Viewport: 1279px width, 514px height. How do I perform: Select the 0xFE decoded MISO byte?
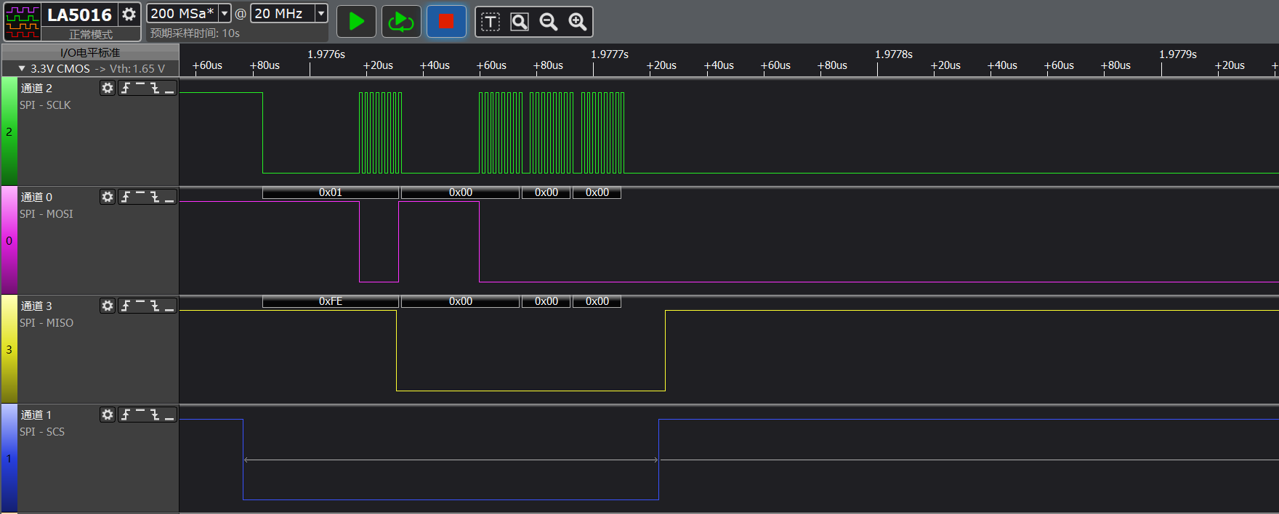tap(331, 301)
